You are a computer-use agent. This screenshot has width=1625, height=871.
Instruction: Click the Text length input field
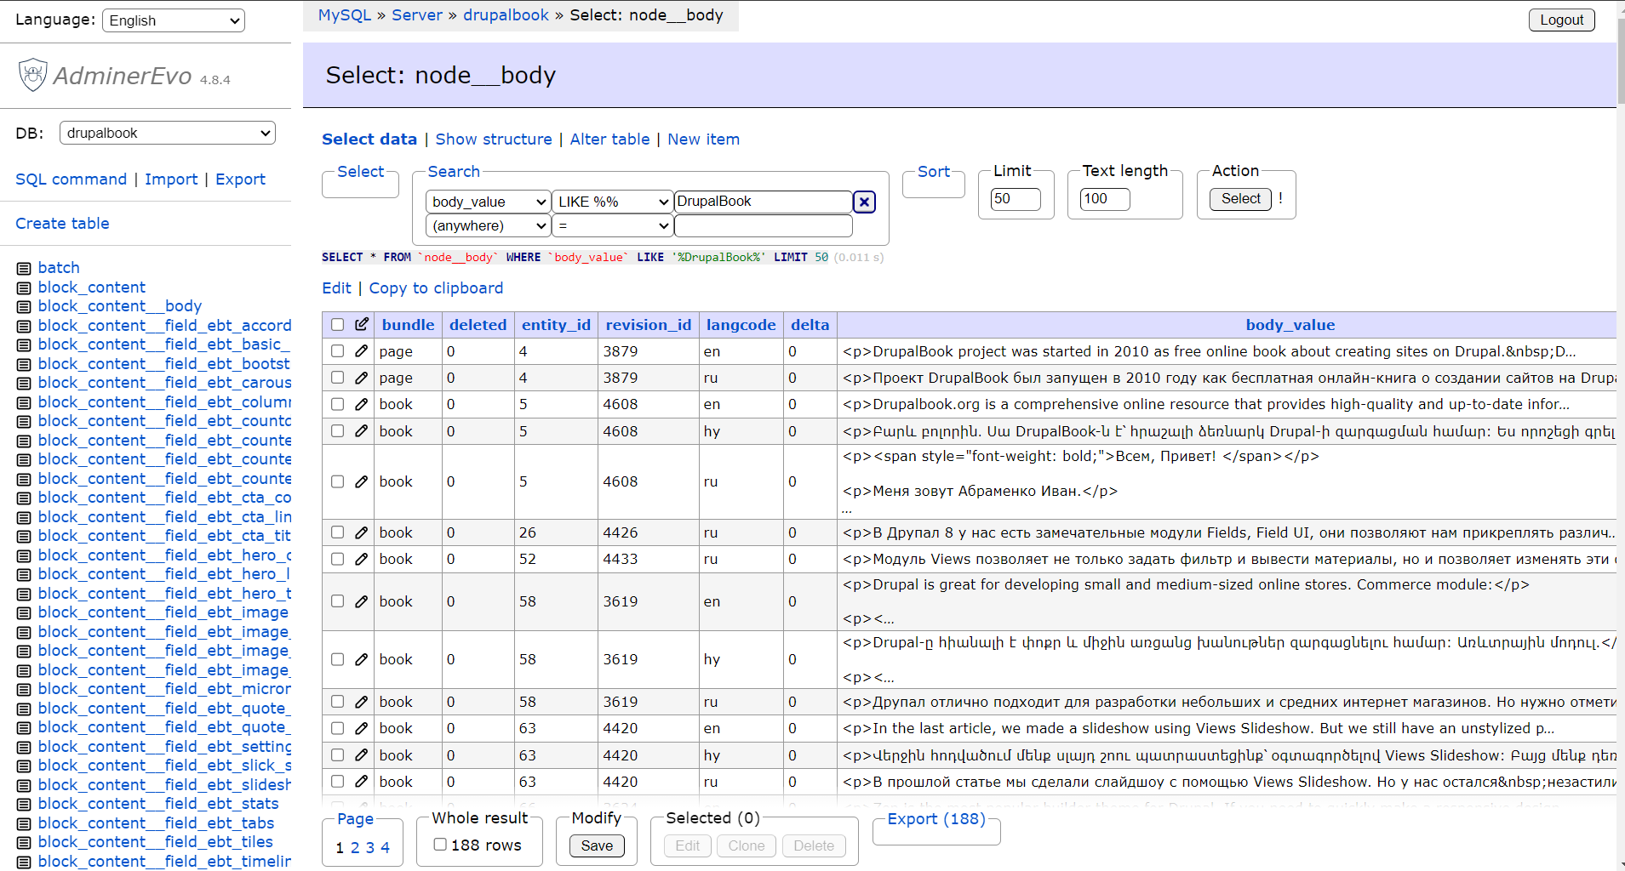coord(1105,199)
